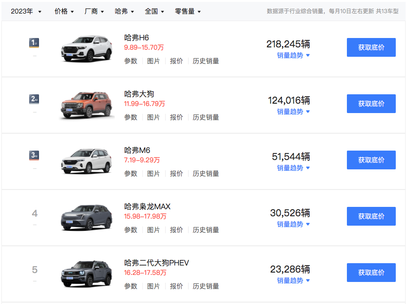Click the 3rd place rank badge
408x304 pixels.
34,155
